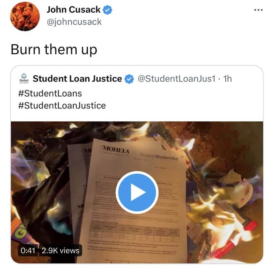The image size is (274, 274).
Task: Open the @johncusack handle
Action: [74, 22]
